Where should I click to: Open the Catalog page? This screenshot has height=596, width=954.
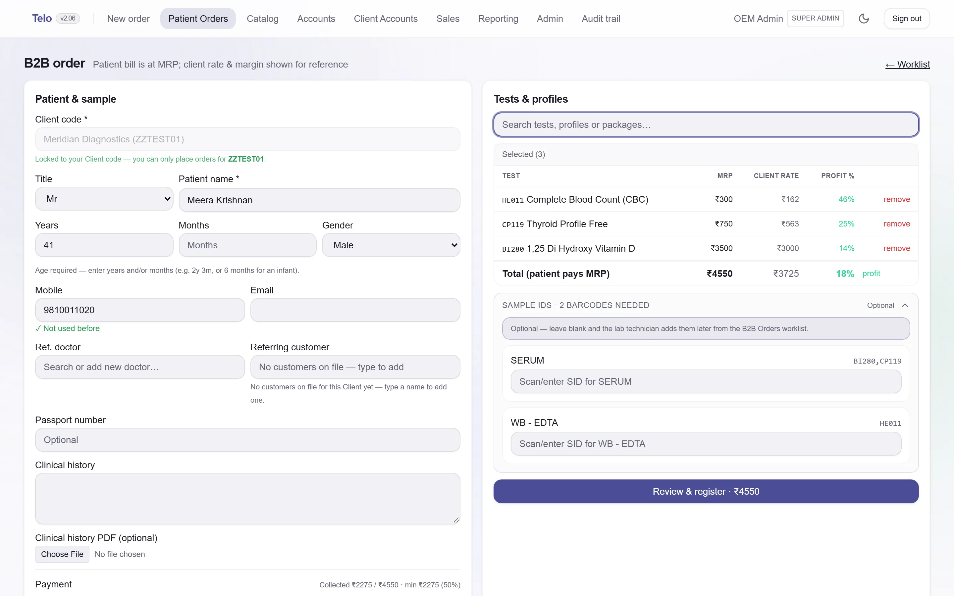click(x=263, y=19)
